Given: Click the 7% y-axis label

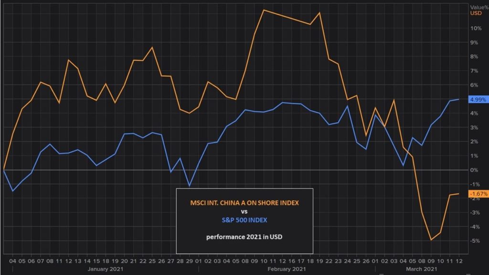Looking at the screenshot, I should pyautogui.click(x=474, y=71).
